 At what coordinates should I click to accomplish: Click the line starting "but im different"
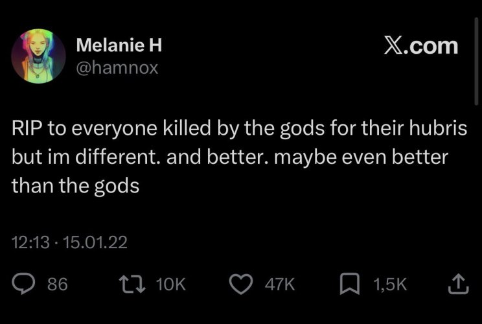coord(230,157)
